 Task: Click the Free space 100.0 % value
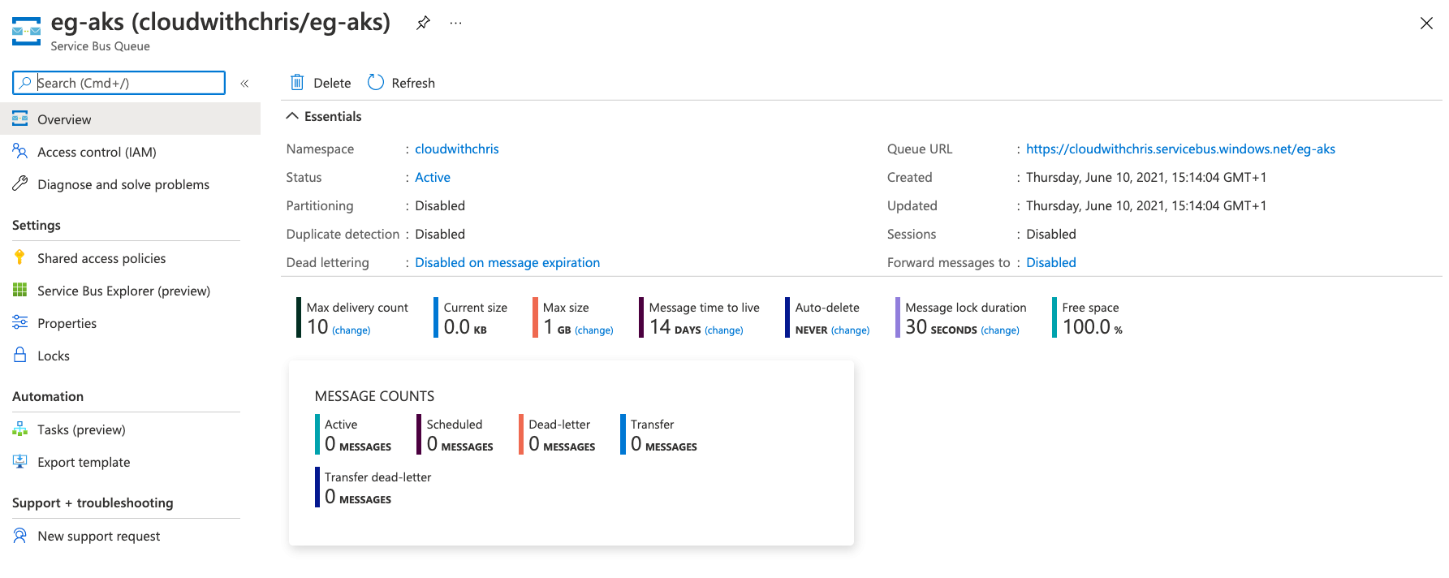tap(1093, 327)
